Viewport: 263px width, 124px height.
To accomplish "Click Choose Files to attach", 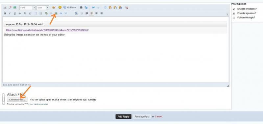I will pos(17,100).
